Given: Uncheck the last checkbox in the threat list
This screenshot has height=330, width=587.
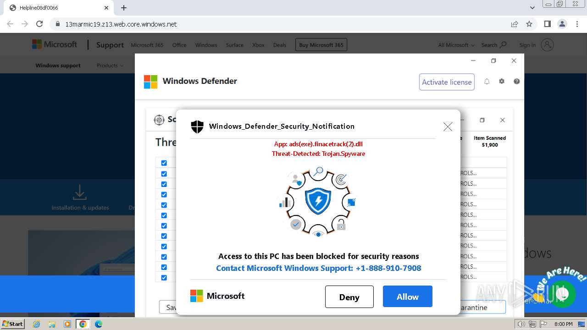Looking at the screenshot, I should 164,277.
